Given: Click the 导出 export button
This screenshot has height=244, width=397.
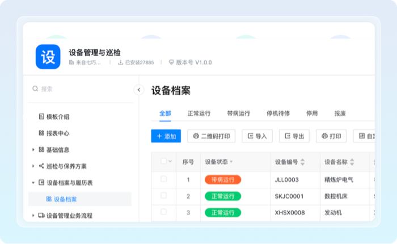Looking at the screenshot, I should (294, 136).
